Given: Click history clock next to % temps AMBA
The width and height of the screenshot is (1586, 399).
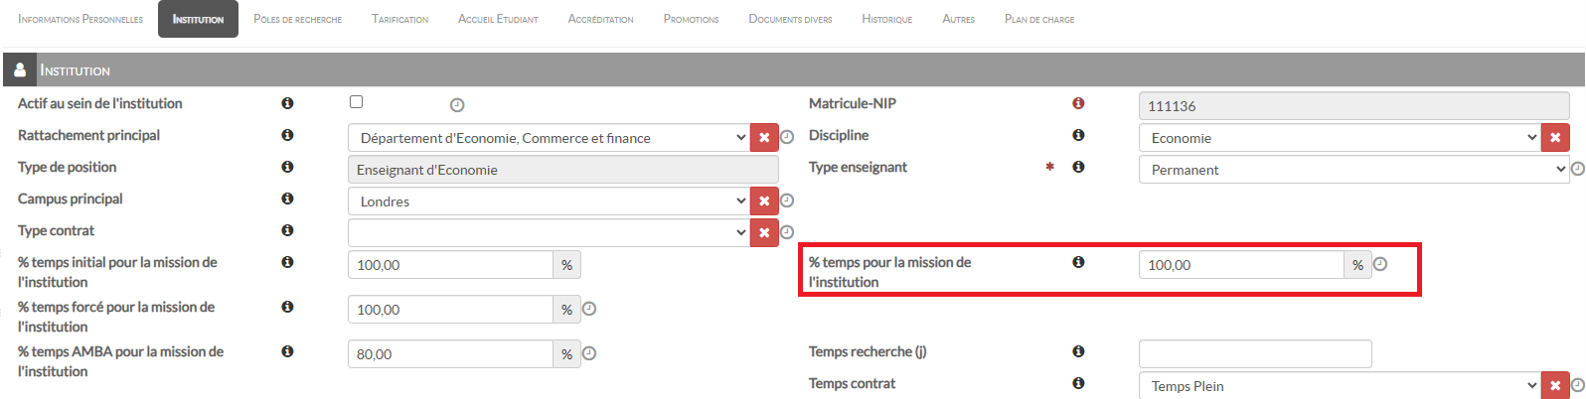Looking at the screenshot, I should tap(589, 353).
